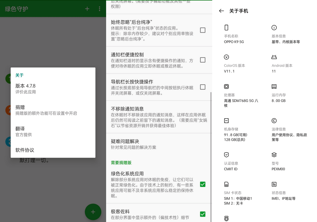The image size is (317, 222).
Task: Tap the round green floating add button
Action: click(93, 212)
